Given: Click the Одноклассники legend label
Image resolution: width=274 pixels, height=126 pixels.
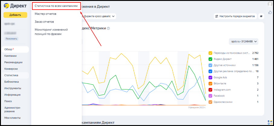Looking at the screenshot, I should pos(223,102).
